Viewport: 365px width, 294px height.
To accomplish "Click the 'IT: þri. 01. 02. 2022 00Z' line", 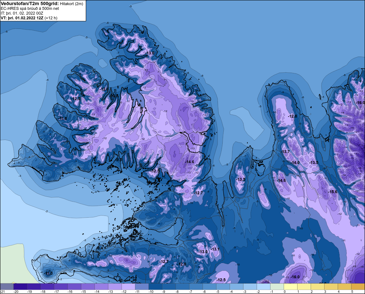I will click(x=22, y=13).
